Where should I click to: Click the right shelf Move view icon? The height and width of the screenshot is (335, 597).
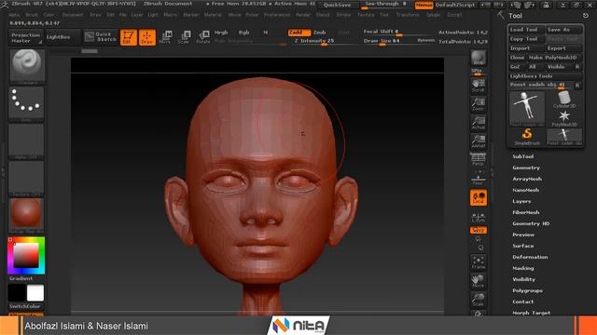tap(479, 281)
